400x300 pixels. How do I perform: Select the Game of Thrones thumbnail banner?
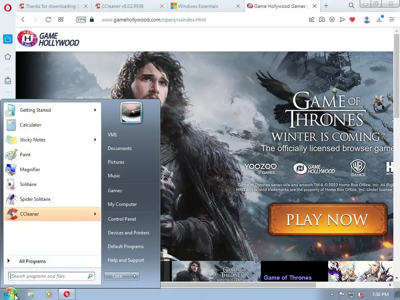(216, 271)
